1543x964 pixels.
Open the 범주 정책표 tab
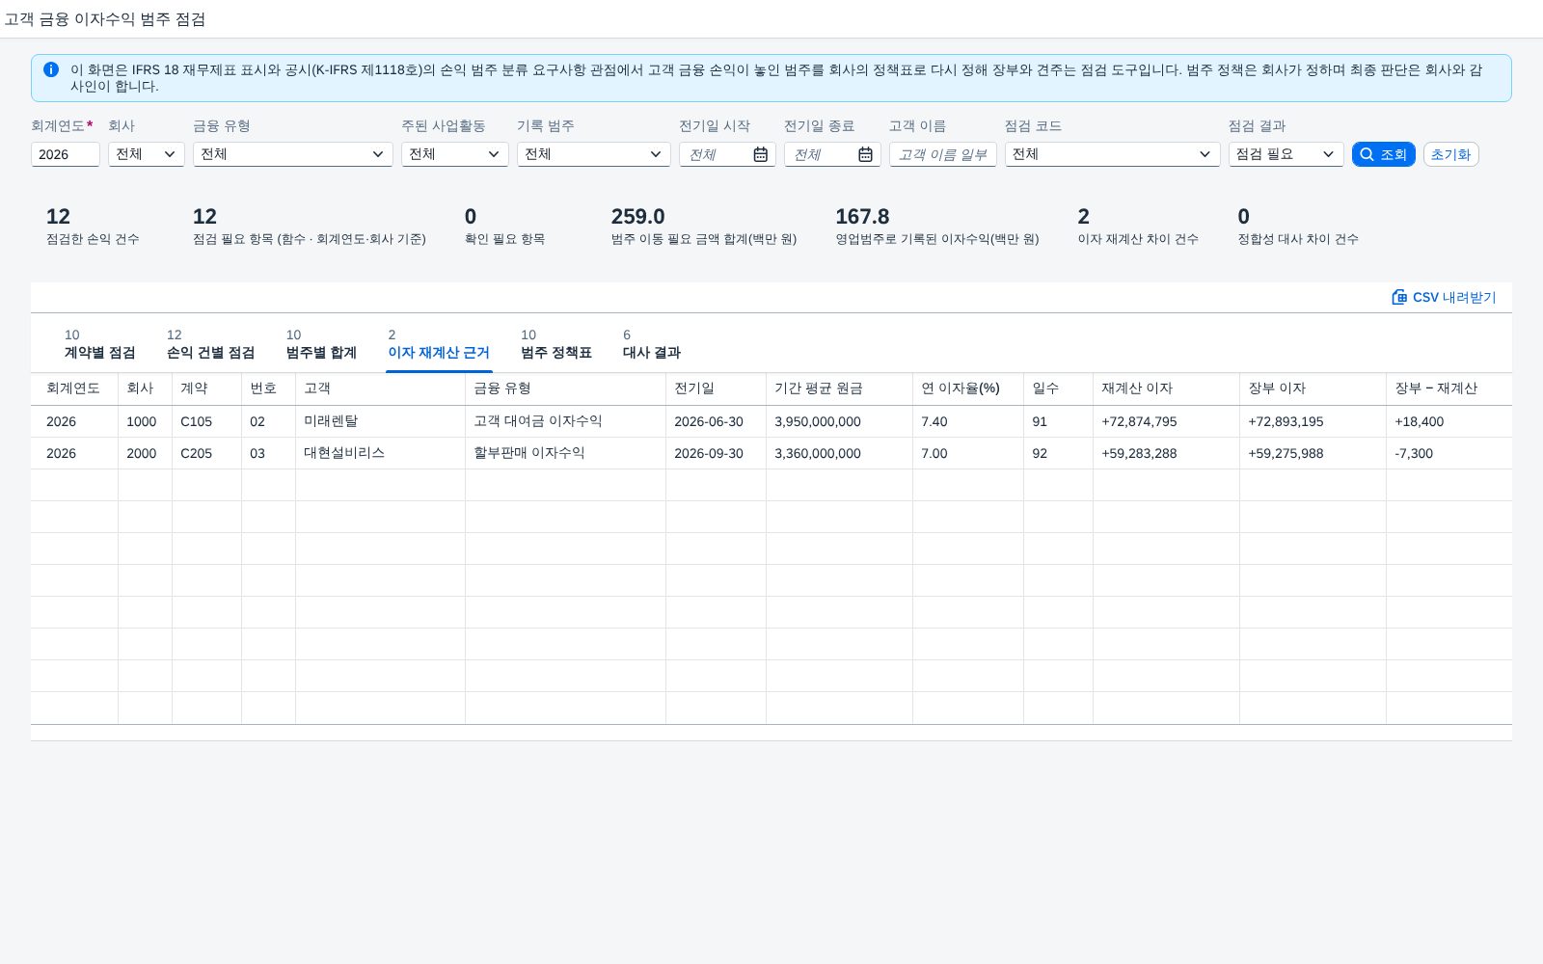pyautogui.click(x=556, y=344)
